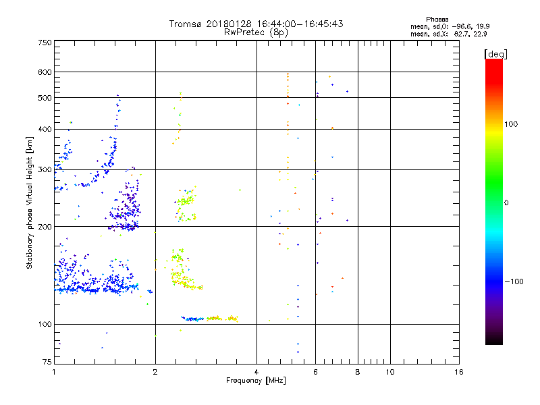Click the x-axis tick label '4'
Screen dimensions: 540x405
[x=256, y=372]
